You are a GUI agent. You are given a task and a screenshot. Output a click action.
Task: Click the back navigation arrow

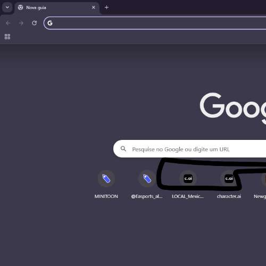click(x=8, y=23)
